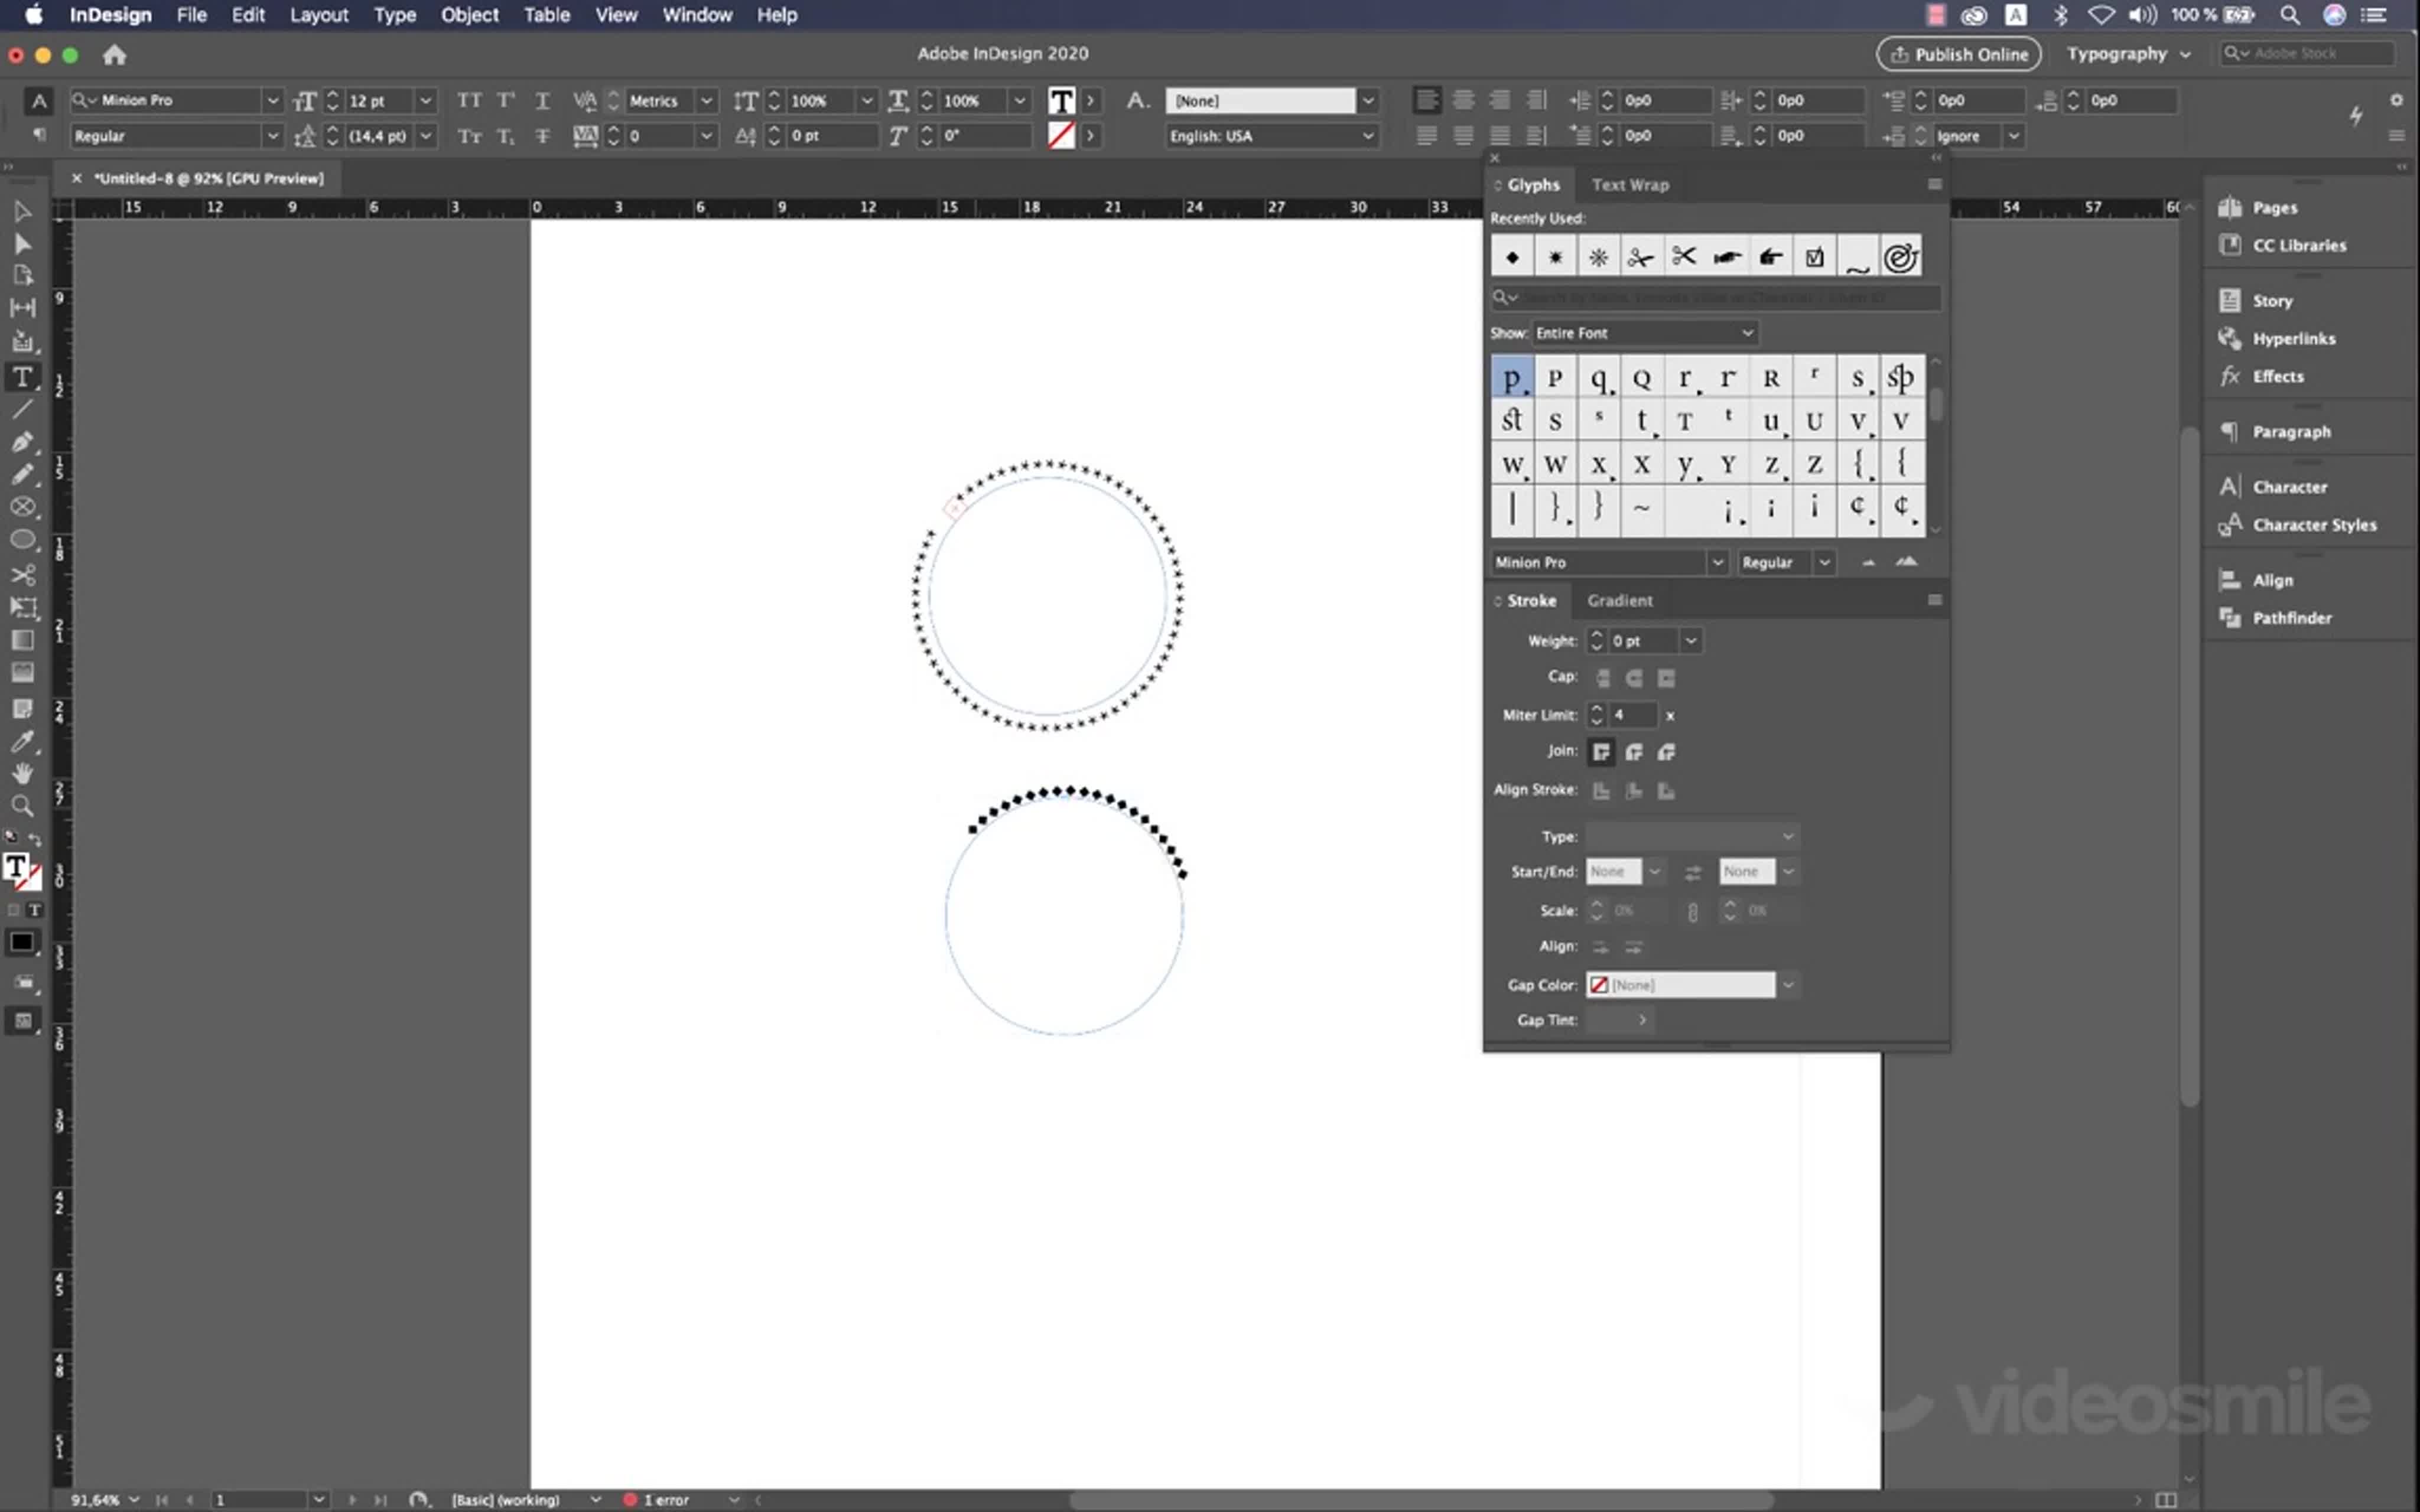Toggle Small Caps formatting (Tt)
Image resolution: width=2420 pixels, height=1512 pixels.
pyautogui.click(x=469, y=136)
